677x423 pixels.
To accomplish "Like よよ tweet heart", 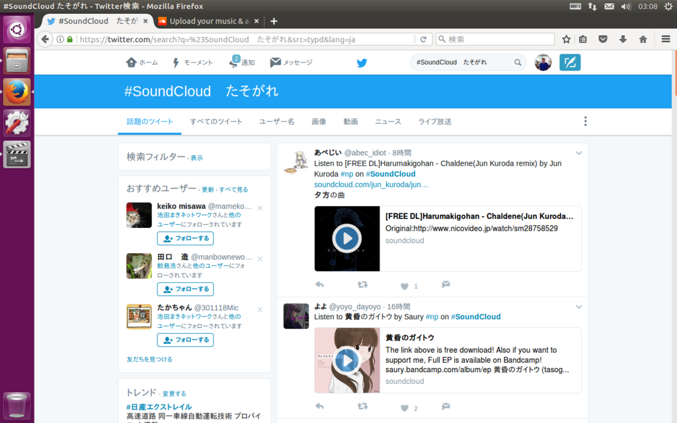I will tap(405, 408).
